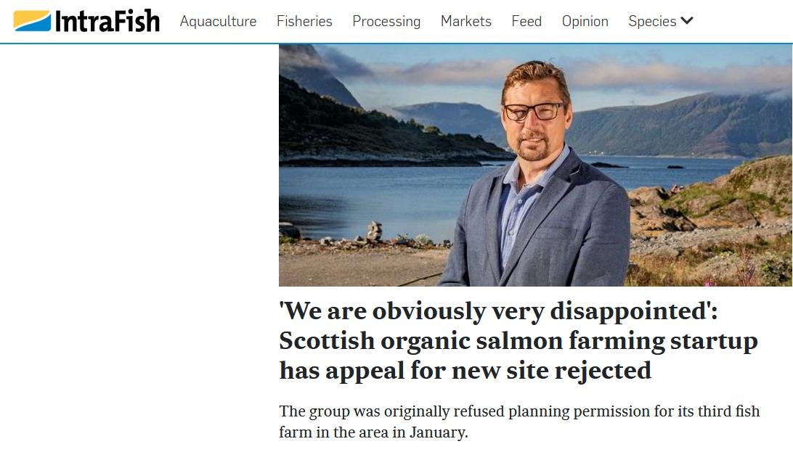Open the Opinion section
This screenshot has width=793, height=452.
585,21
